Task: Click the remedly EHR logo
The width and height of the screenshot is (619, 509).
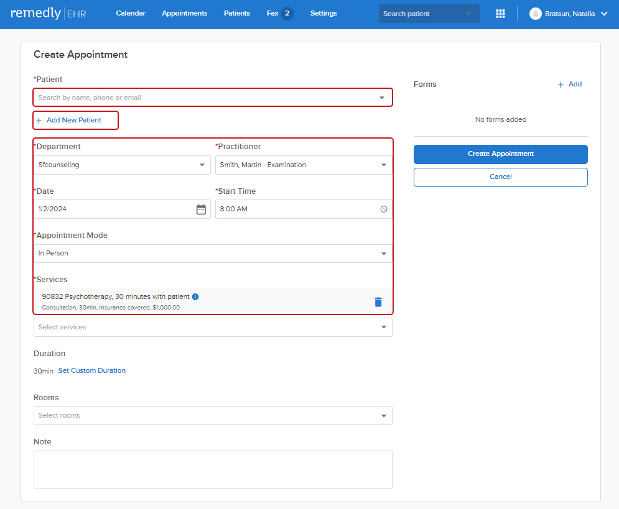Action: pos(48,14)
